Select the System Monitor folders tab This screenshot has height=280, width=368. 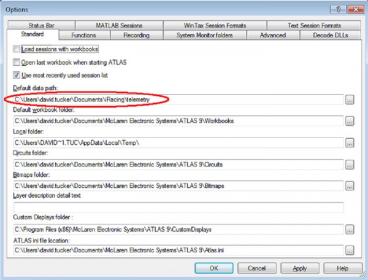point(205,35)
